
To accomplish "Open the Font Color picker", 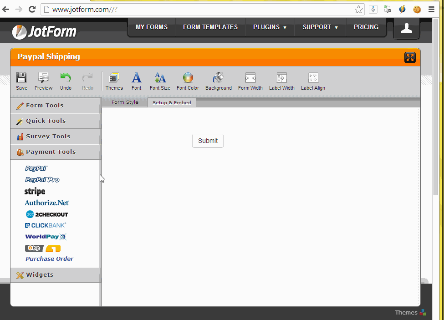I will [188, 78].
